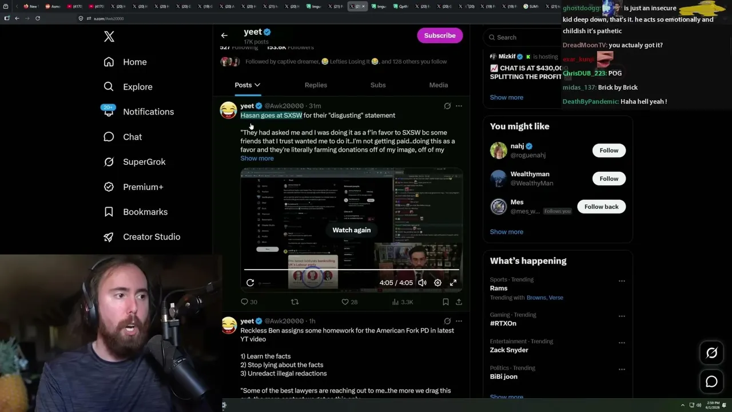This screenshot has height=412, width=732.
Task: Open the system tray volume icon
Action: (698, 405)
